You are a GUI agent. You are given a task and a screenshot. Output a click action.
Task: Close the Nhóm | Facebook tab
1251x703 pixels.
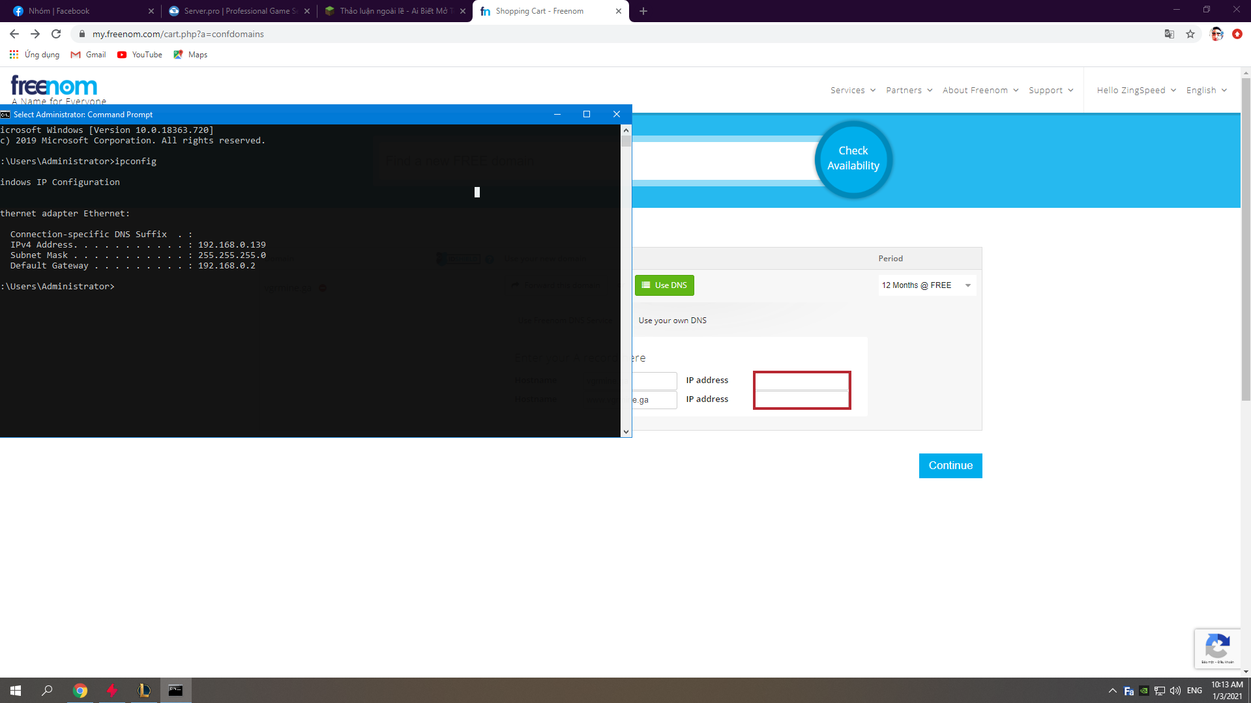(151, 11)
